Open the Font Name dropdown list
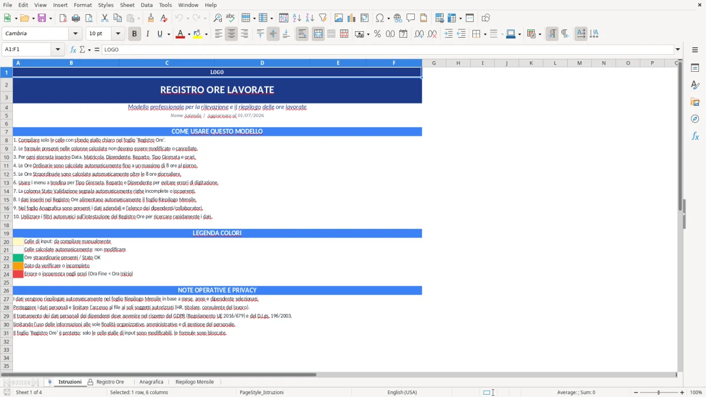This screenshot has height=397, width=706. coord(75,34)
